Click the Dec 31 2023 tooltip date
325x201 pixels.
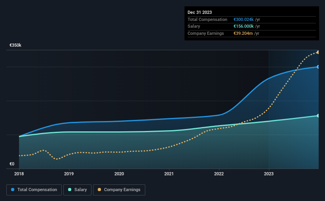[x=200, y=12]
